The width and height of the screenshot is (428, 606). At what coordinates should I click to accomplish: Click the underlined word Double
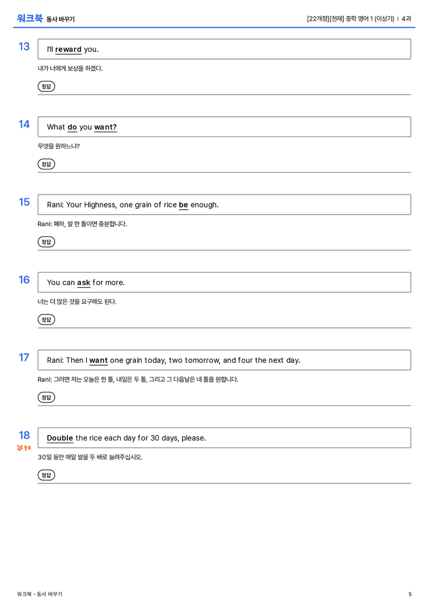click(x=60, y=438)
